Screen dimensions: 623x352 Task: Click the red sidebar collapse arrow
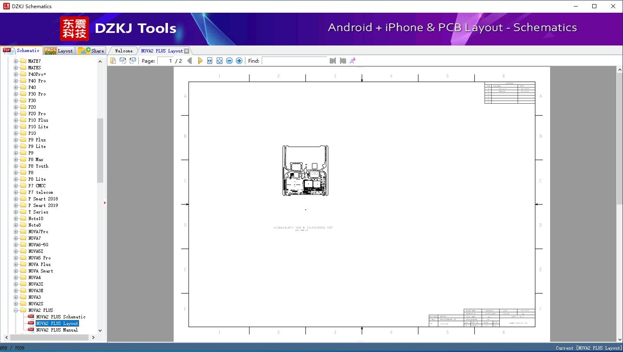(105, 203)
